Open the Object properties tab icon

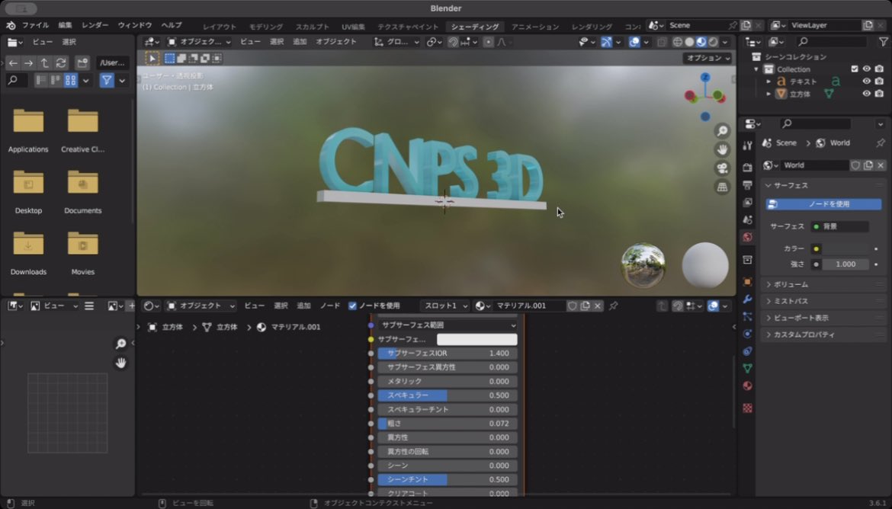click(747, 282)
